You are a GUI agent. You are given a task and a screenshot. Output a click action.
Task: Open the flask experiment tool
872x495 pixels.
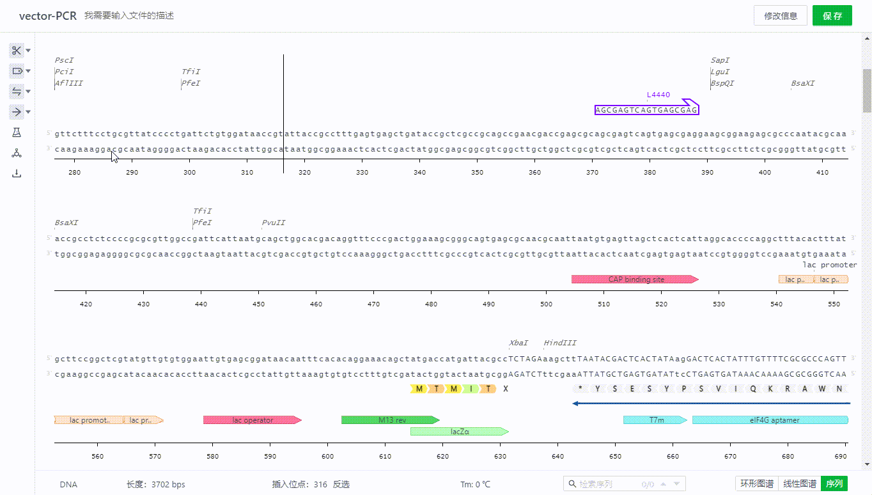(x=17, y=132)
